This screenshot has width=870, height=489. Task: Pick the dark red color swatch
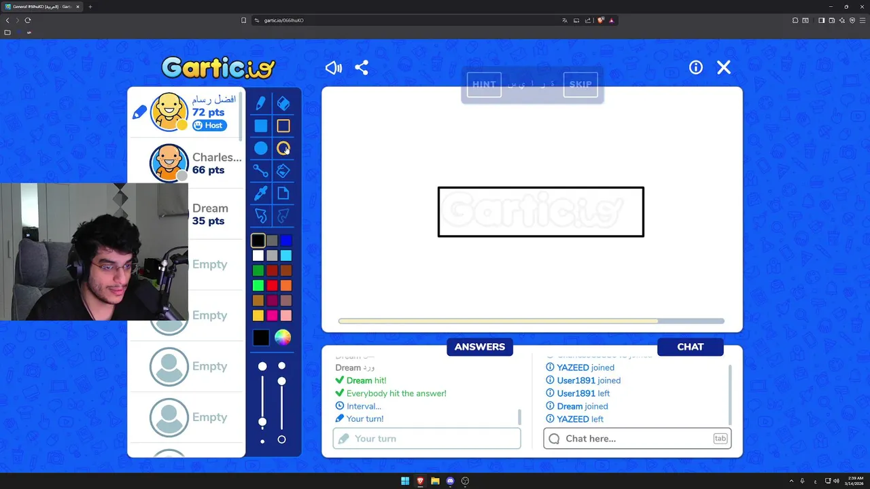tap(272, 270)
